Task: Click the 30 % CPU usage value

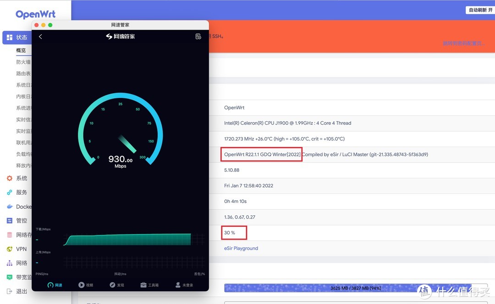Action: coord(230,233)
